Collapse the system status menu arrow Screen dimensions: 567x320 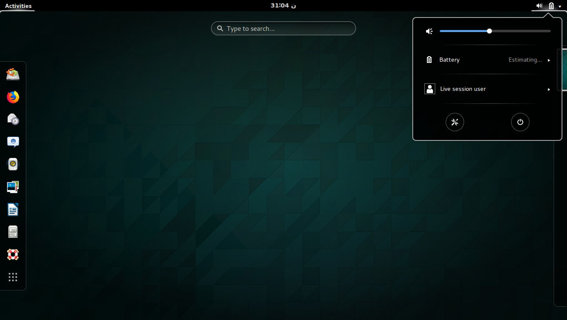click(559, 6)
